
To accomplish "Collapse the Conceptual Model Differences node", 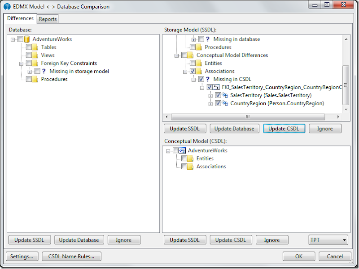I will click(176, 56).
